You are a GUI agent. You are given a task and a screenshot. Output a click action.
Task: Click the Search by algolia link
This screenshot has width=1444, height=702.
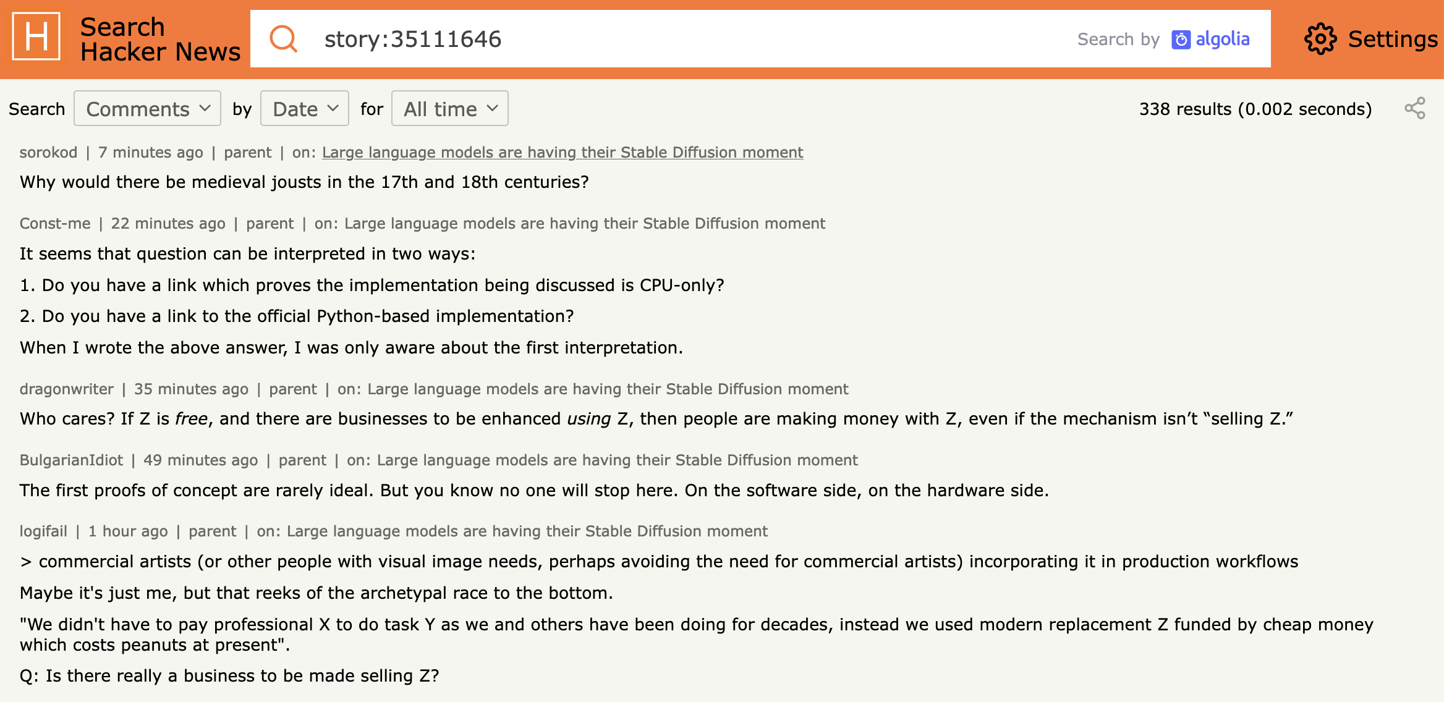(1165, 39)
